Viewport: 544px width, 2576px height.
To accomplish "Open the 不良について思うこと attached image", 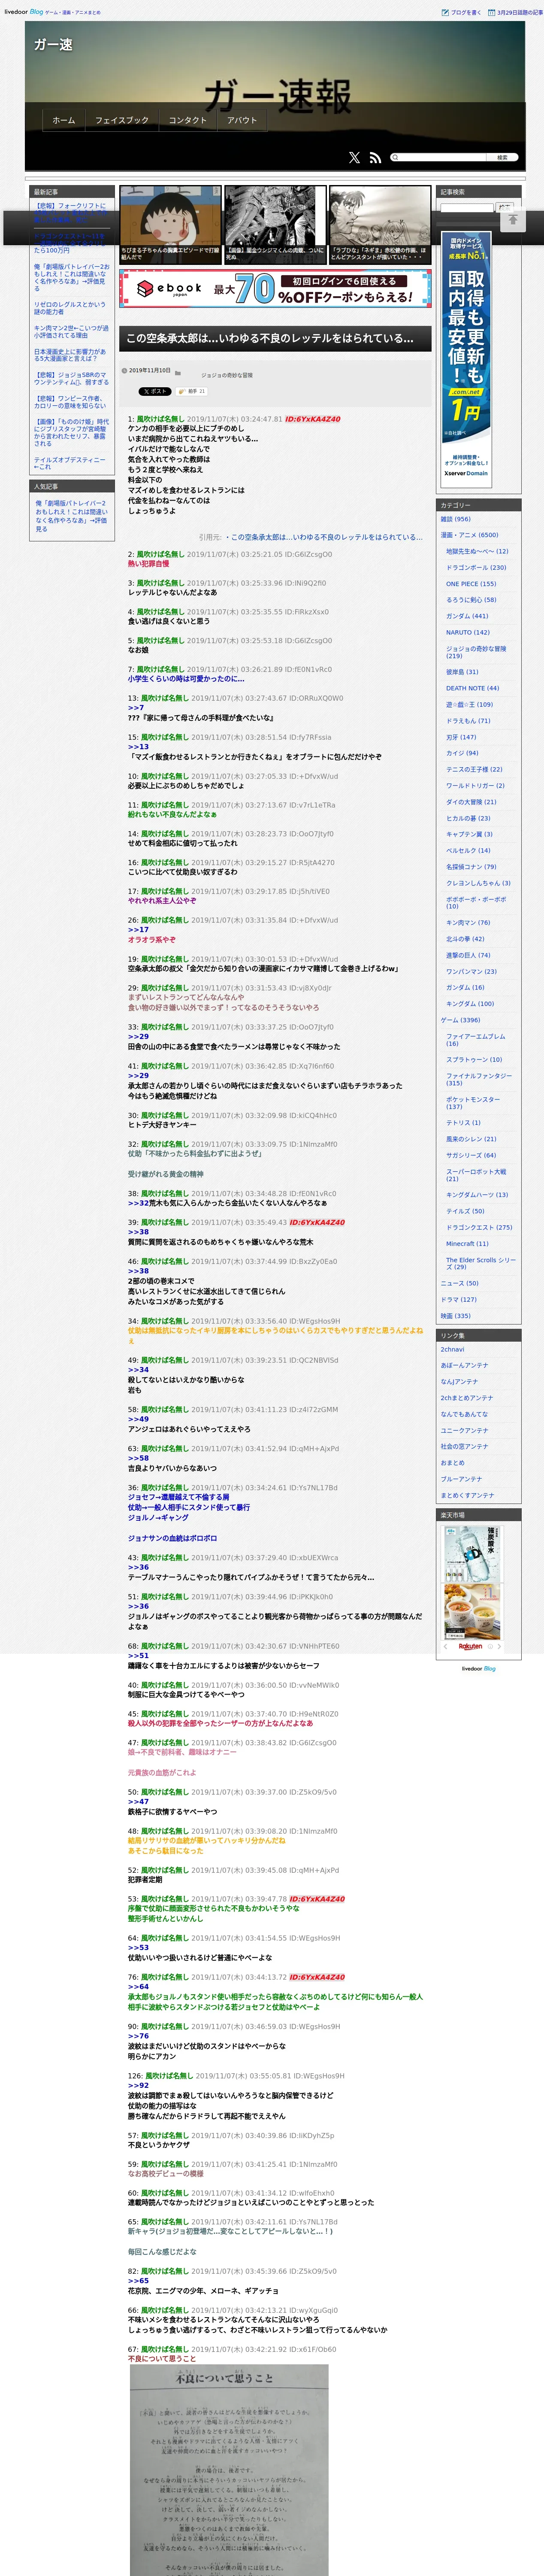I will (x=229, y=2469).
